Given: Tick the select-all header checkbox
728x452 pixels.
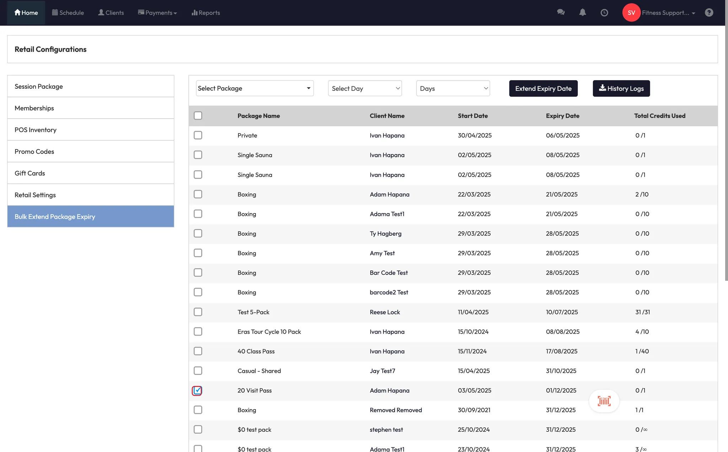Looking at the screenshot, I should coord(198,115).
